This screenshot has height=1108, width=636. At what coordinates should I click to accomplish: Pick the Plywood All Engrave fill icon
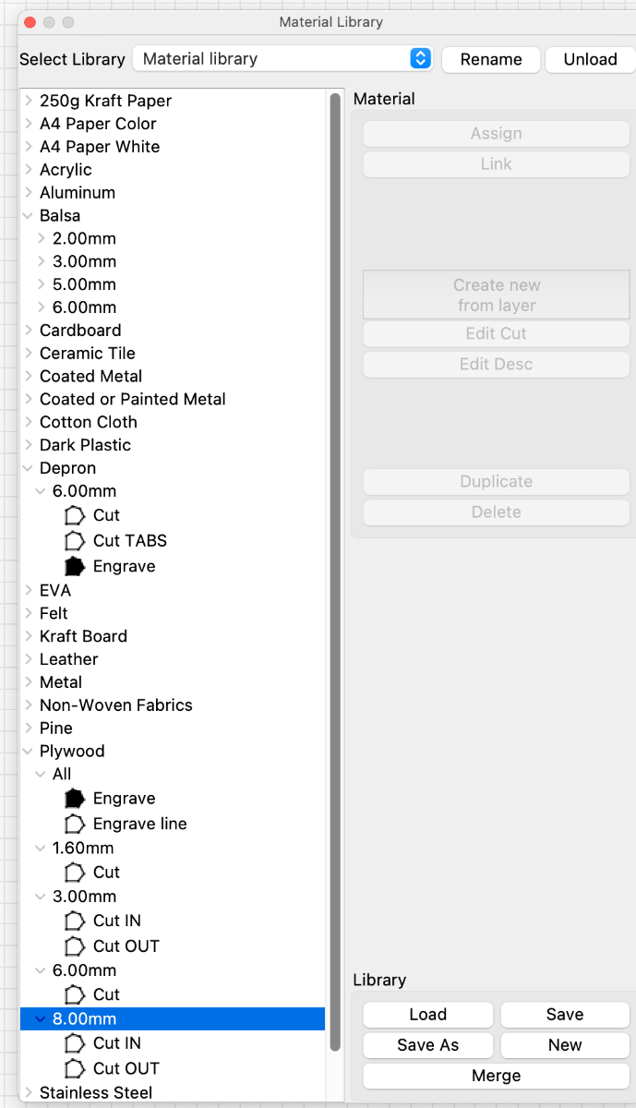(75, 799)
